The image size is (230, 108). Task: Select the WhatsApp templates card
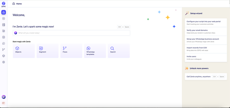tap(95, 51)
